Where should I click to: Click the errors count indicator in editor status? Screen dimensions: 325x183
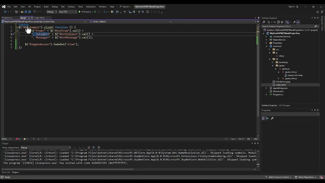pos(18,139)
